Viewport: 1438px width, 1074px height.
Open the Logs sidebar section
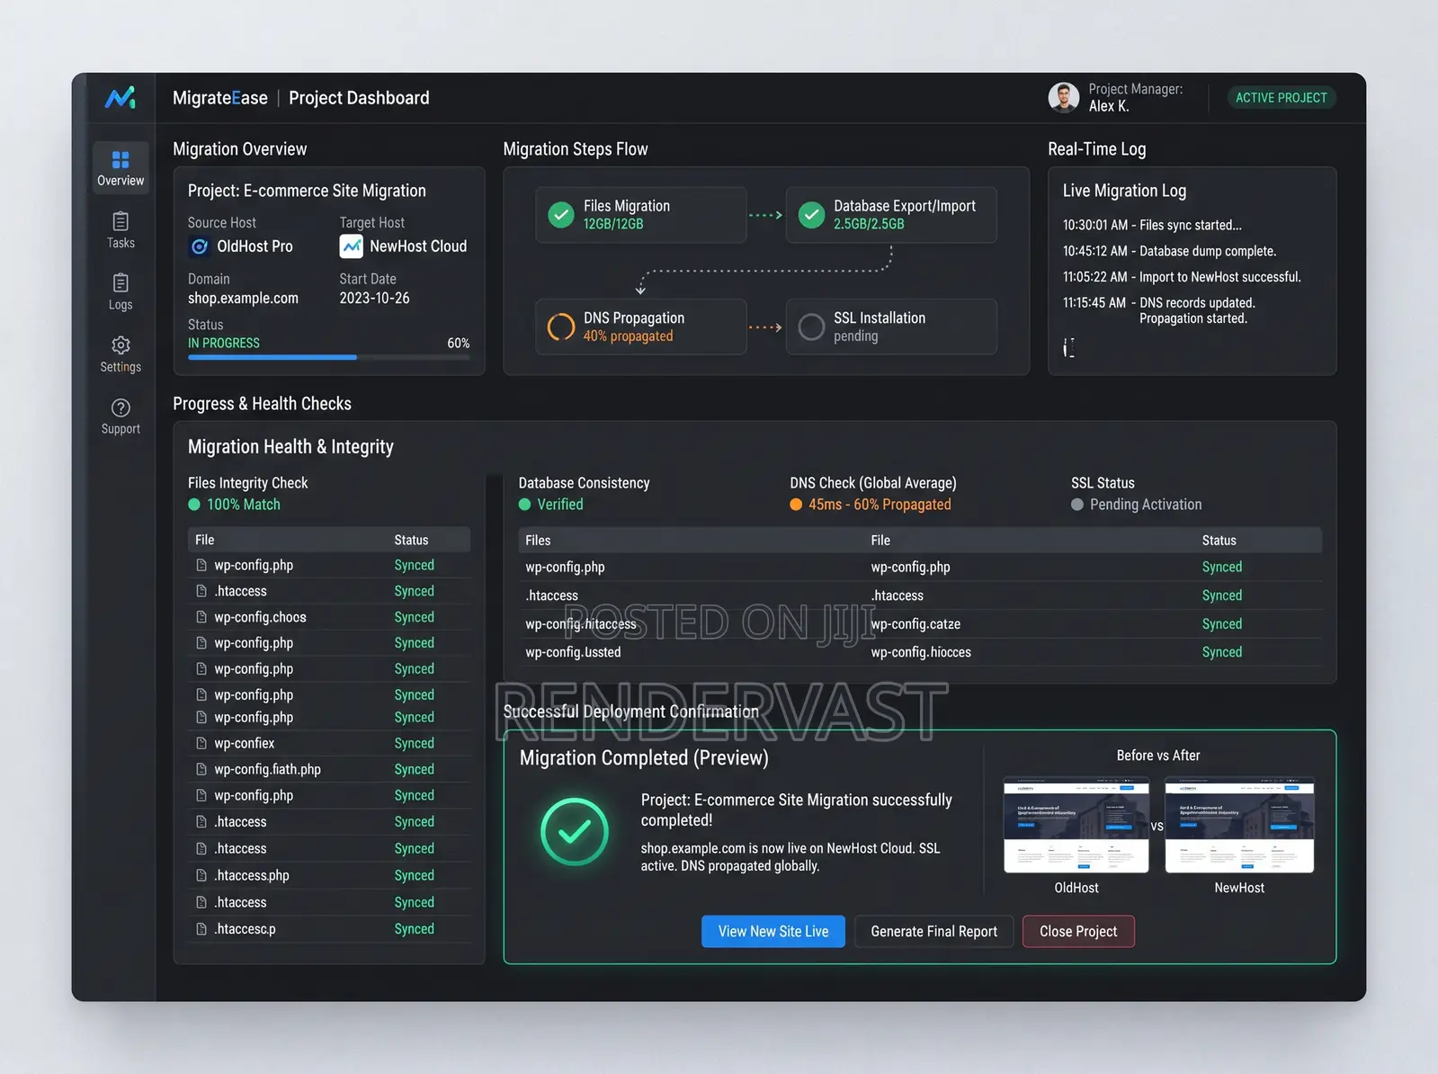[121, 292]
